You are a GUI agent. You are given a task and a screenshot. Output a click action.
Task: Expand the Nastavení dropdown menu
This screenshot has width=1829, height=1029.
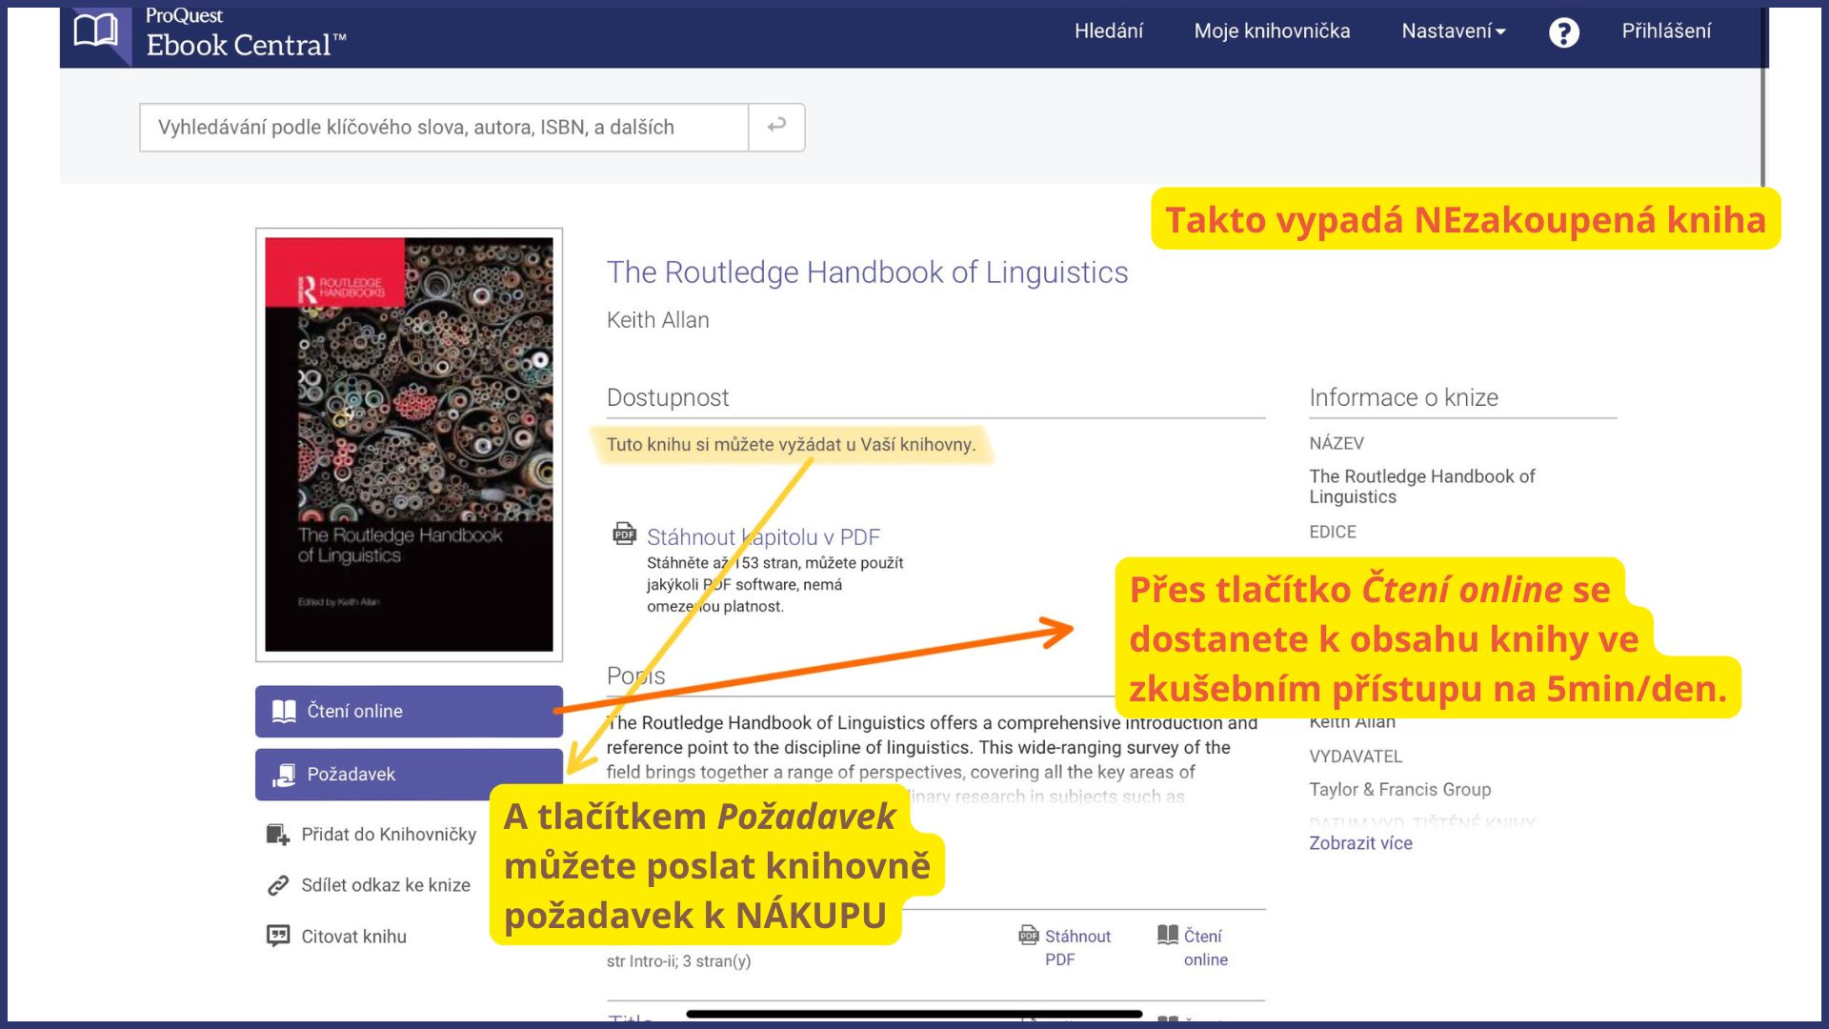tap(1454, 31)
